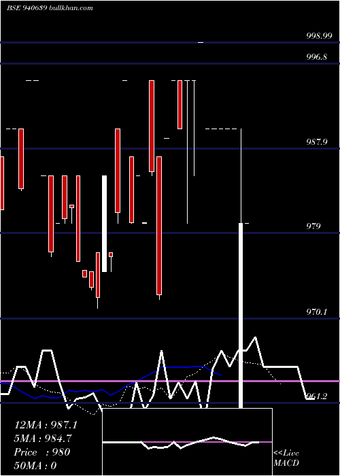Screen dimensions: 340x476
Task: Select the 996.8 price level label
Action: 317,56
